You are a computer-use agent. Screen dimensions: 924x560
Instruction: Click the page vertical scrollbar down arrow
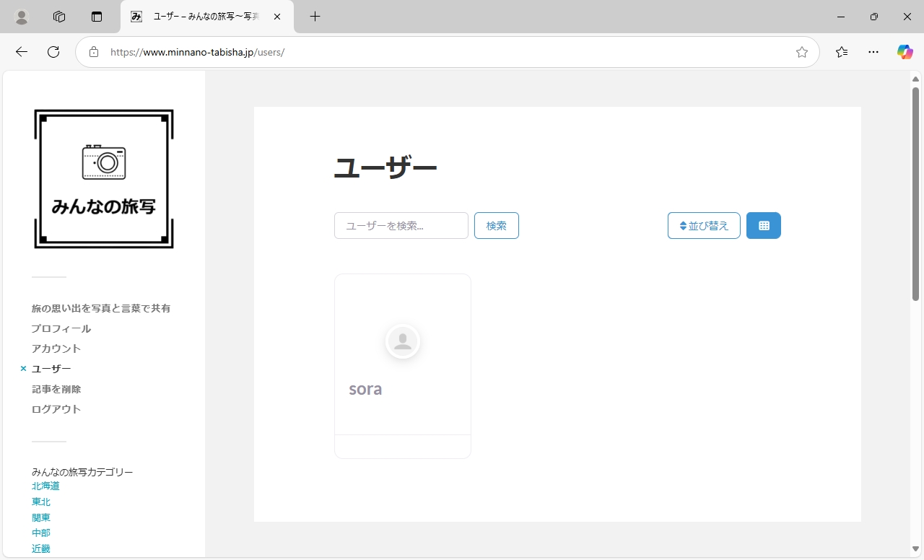tap(915, 549)
